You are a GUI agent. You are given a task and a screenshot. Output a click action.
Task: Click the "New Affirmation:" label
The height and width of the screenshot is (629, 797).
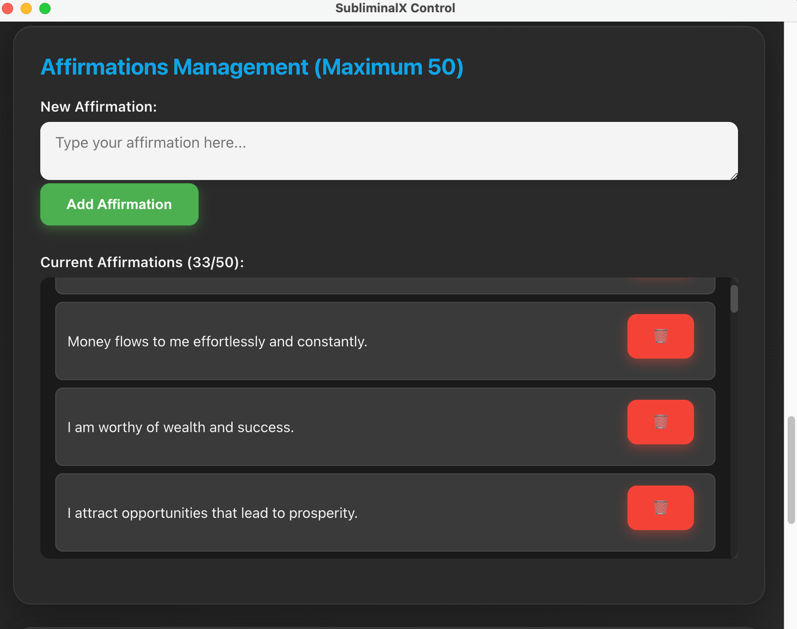[x=99, y=107]
